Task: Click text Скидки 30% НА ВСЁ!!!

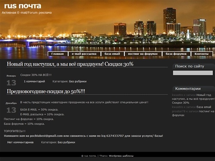Action: (x=36, y=75)
